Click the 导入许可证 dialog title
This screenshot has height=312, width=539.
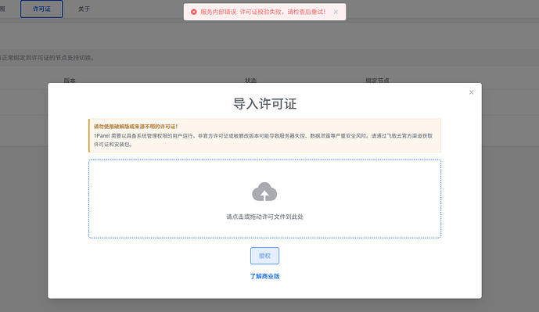point(264,103)
